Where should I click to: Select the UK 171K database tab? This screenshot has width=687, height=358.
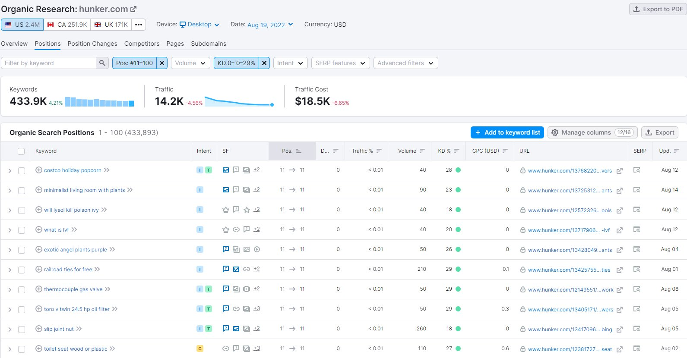[111, 25]
